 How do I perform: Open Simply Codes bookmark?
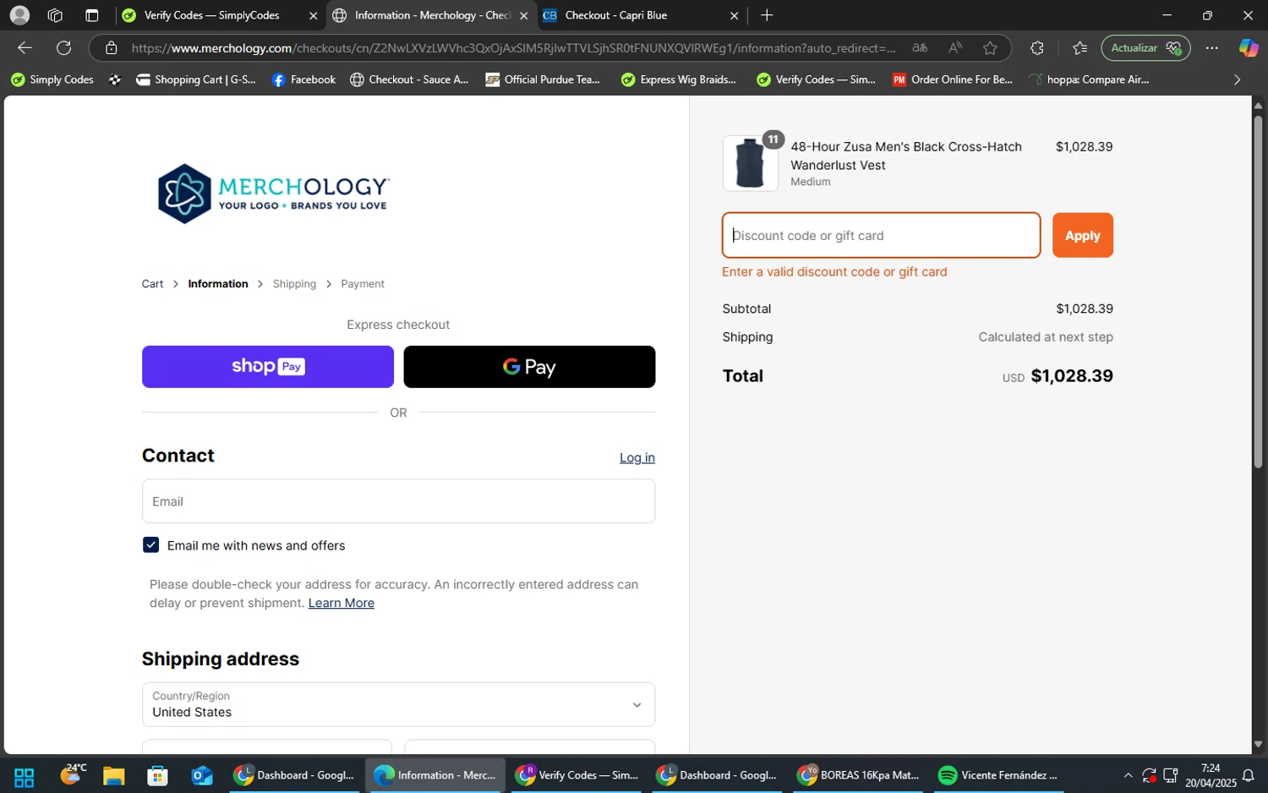pos(52,79)
